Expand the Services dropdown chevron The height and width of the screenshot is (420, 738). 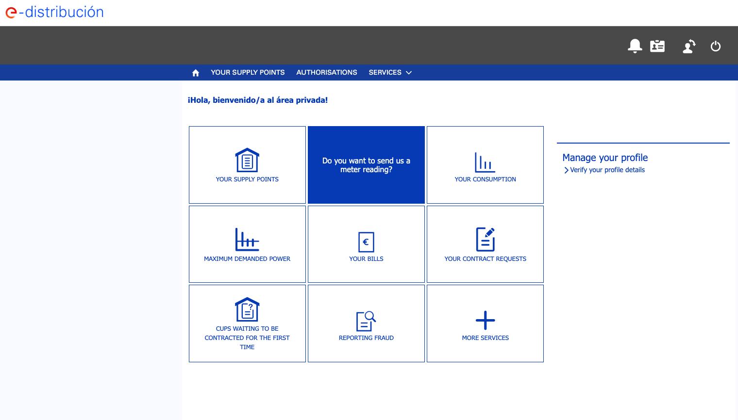[409, 73]
